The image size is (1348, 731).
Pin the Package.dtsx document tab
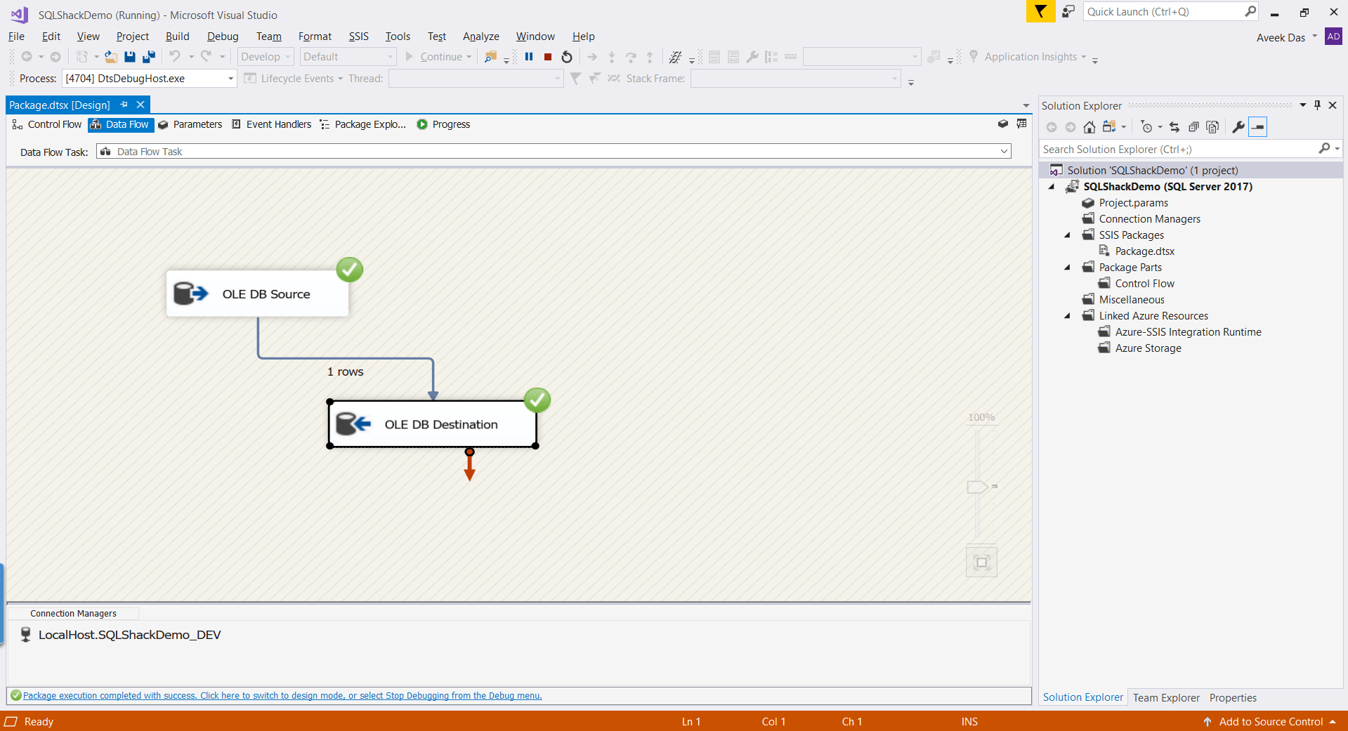point(124,104)
